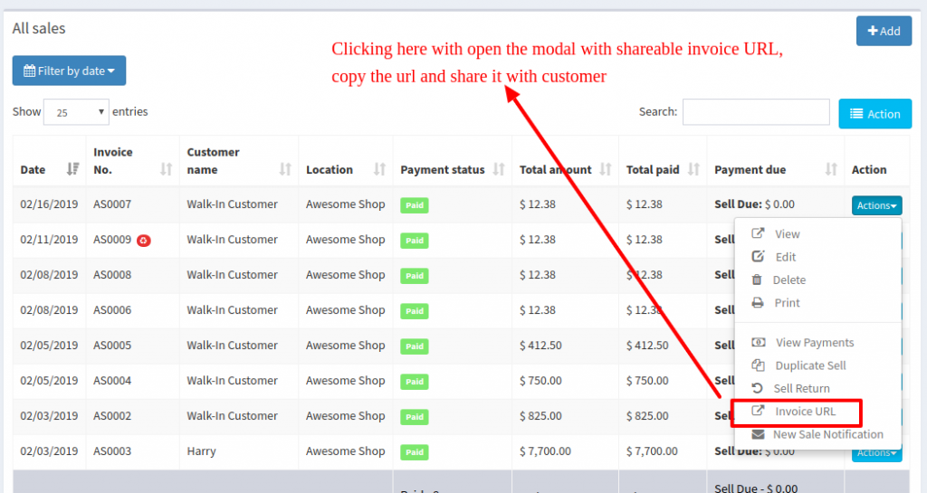Image resolution: width=927 pixels, height=493 pixels.
Task: Select Print in the actions menu
Action: pyautogui.click(x=787, y=303)
